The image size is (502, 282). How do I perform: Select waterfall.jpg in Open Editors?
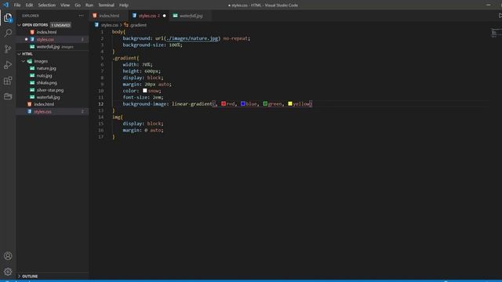click(48, 47)
